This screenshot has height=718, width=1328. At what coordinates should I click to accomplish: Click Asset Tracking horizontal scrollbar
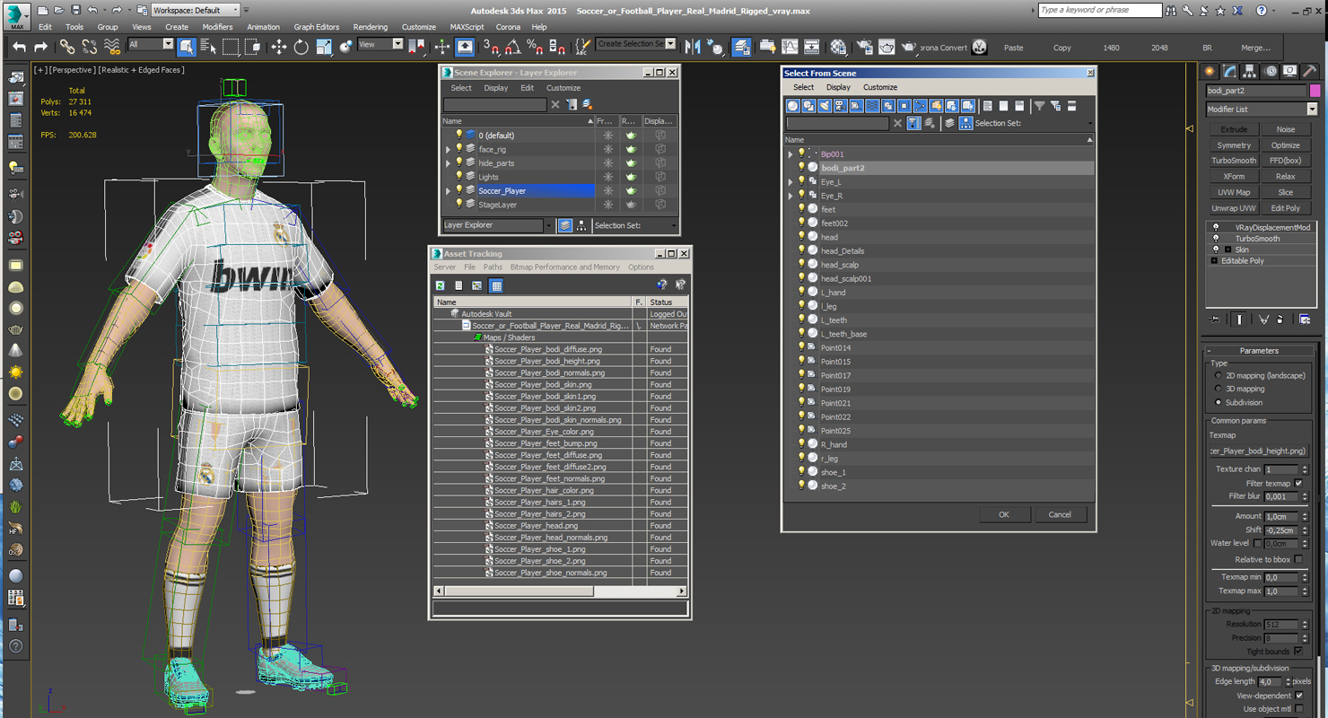tap(560, 591)
